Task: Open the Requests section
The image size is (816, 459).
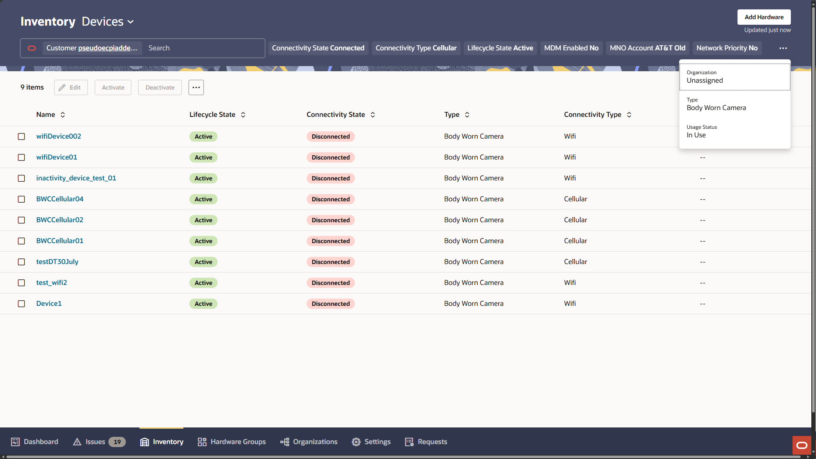Action: point(425,442)
